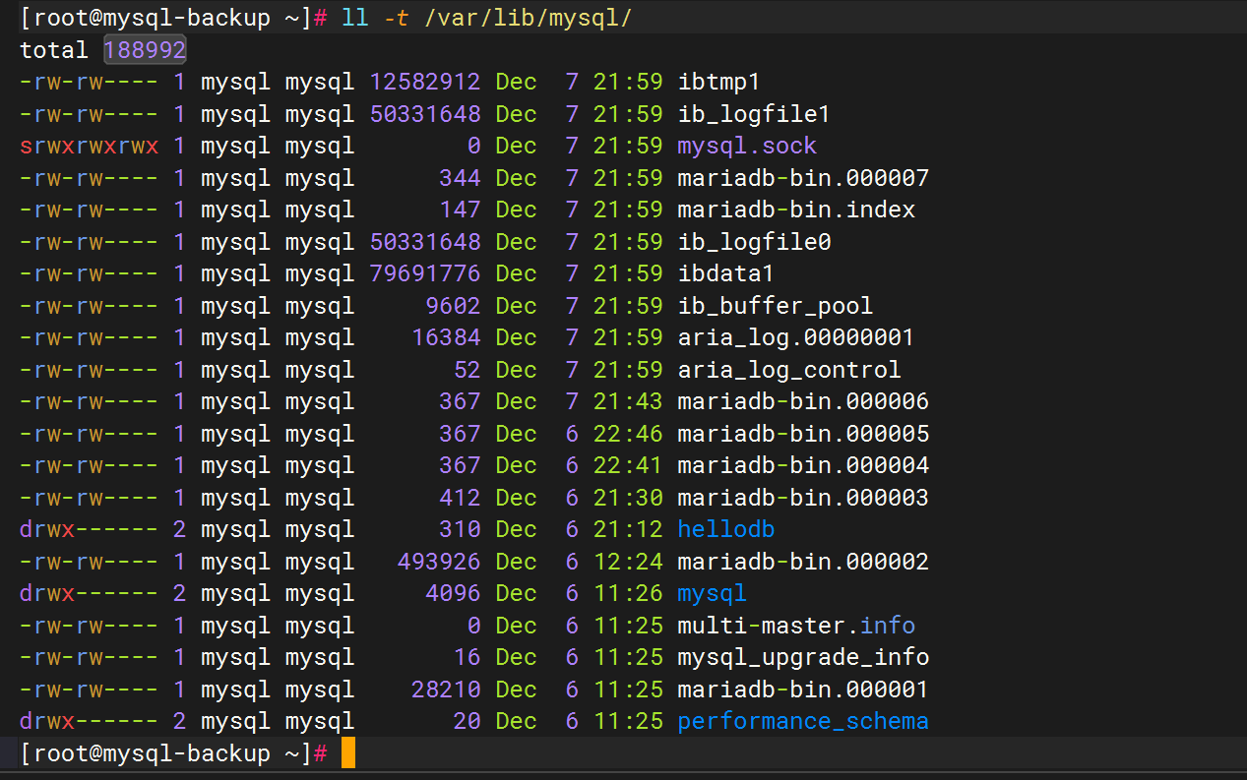The image size is (1247, 780).
Task: Click the mysql.sock socket filename
Action: [747, 147]
